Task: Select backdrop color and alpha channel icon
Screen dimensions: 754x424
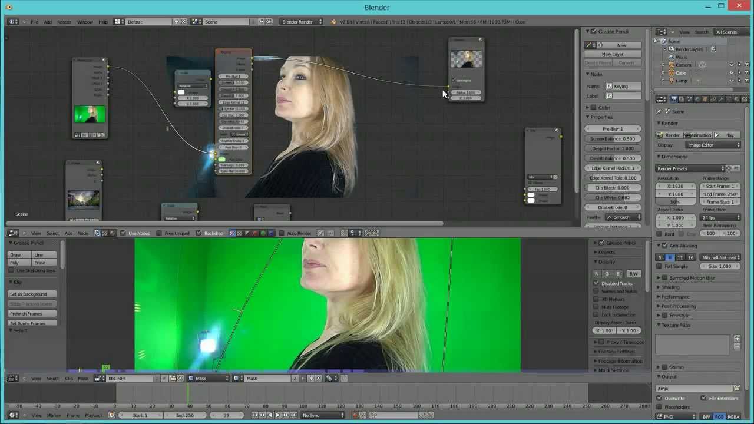Action: point(232,233)
